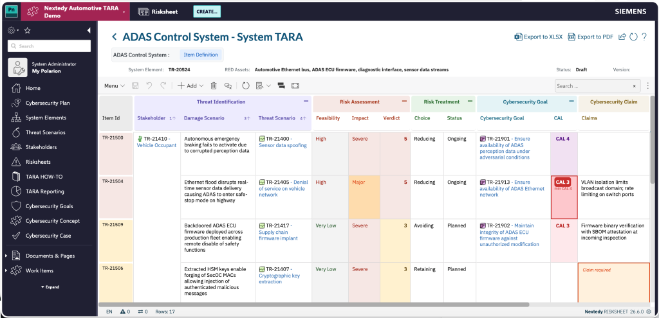Click the unlink icon in the toolbar
This screenshot has width=659, height=318.
228,85
